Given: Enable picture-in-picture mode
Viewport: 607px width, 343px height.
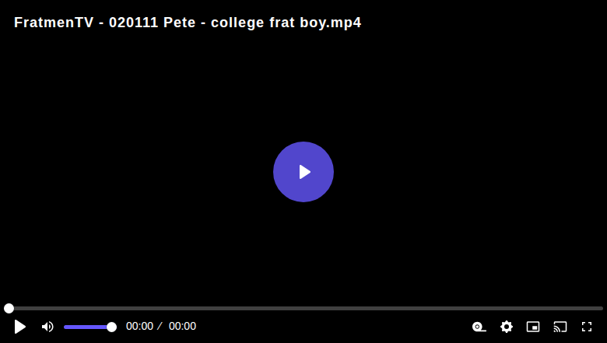Looking at the screenshot, I should click(x=533, y=327).
